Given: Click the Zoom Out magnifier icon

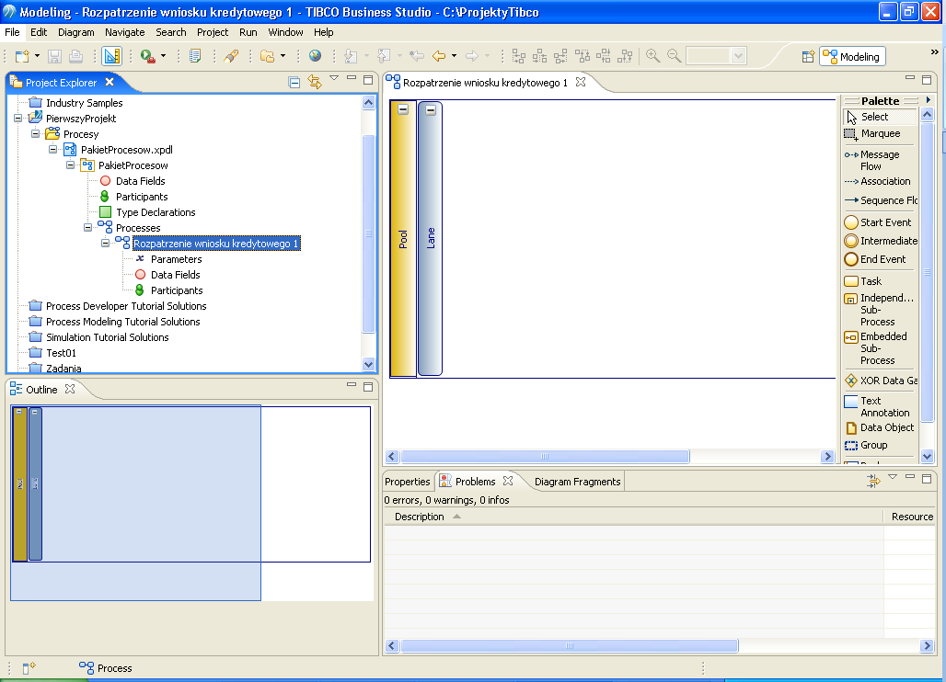Looking at the screenshot, I should point(675,56).
